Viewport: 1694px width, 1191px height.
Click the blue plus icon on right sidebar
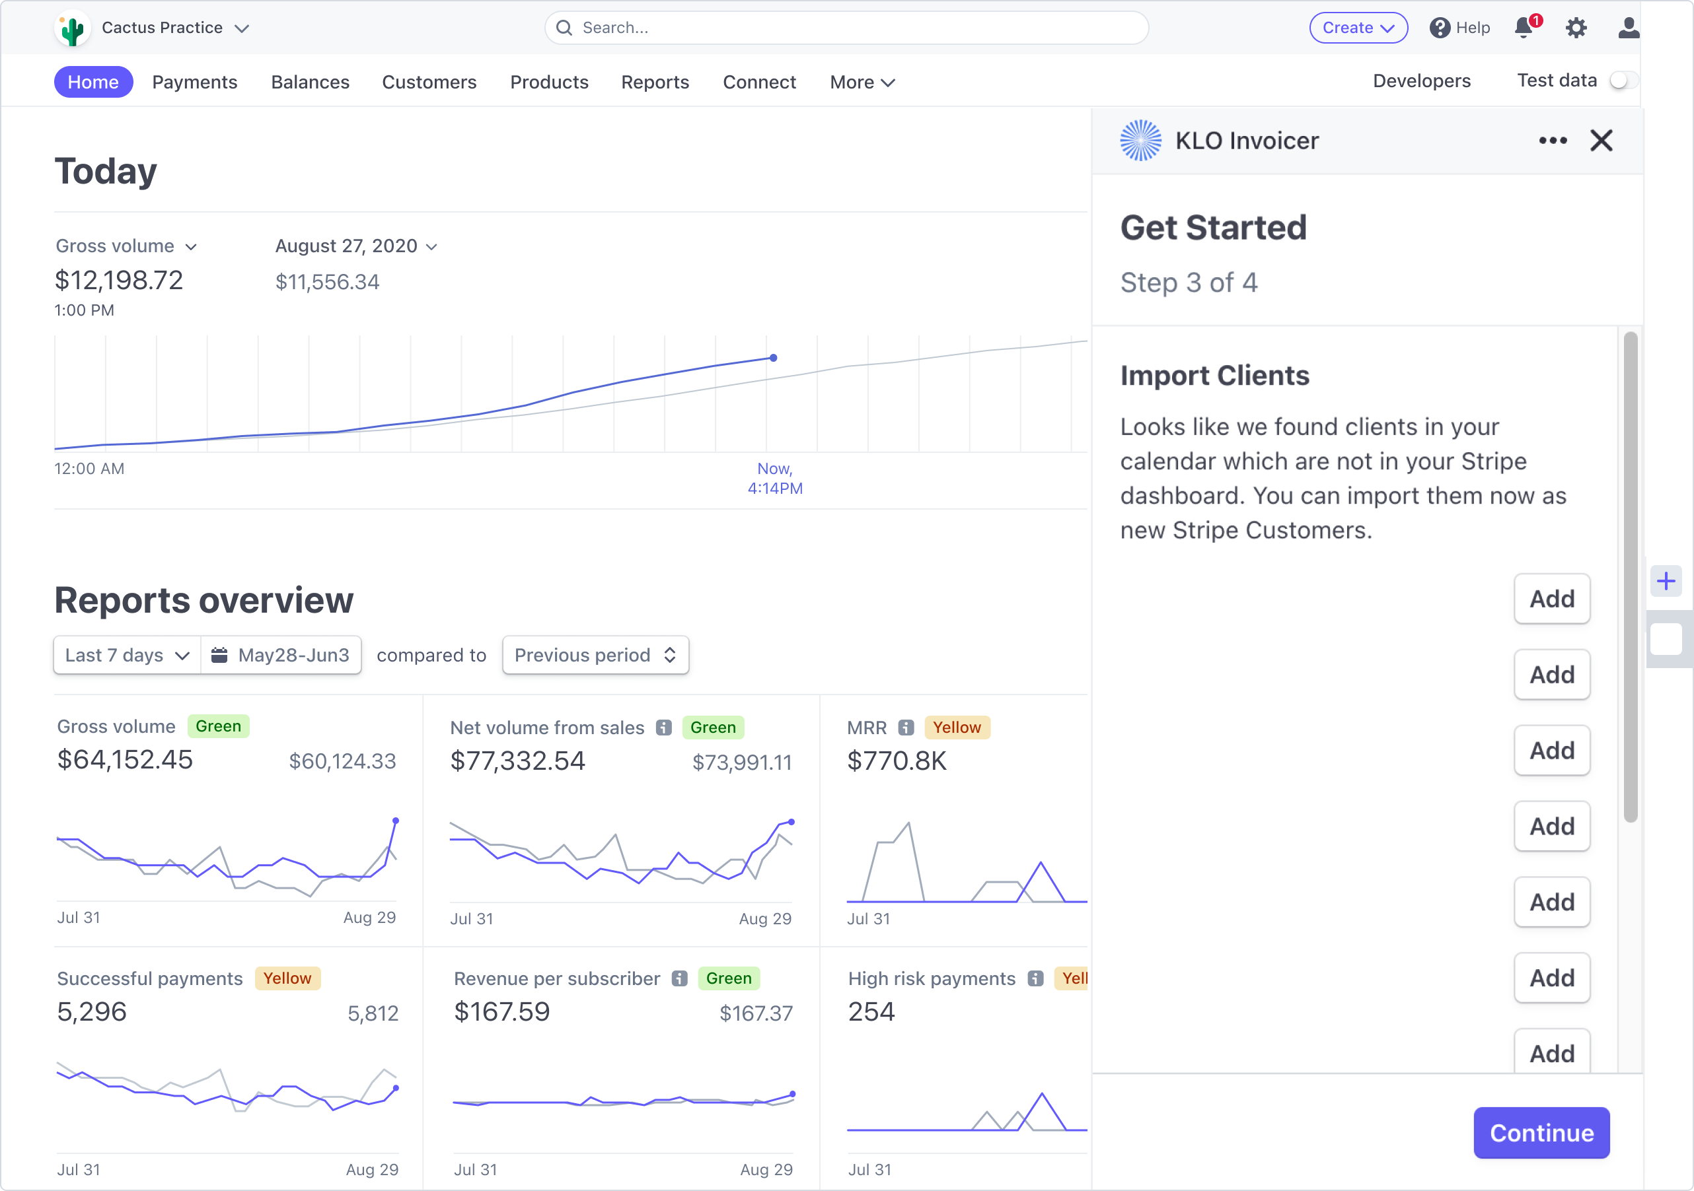(x=1665, y=581)
